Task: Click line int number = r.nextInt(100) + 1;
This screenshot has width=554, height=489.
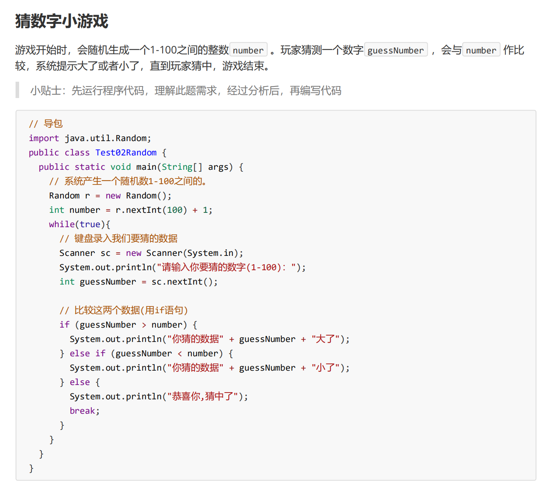Action: tap(131, 210)
